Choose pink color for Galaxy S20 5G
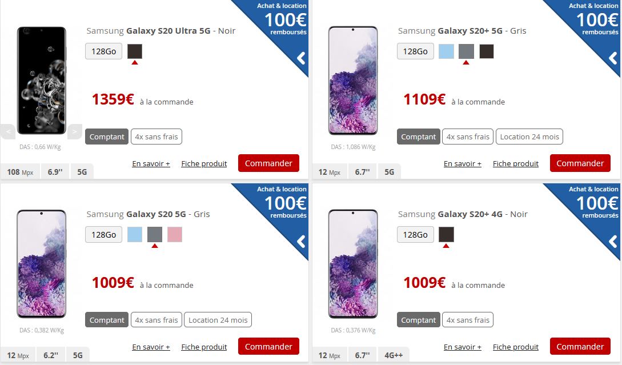The height and width of the screenshot is (365, 622). 175,234
